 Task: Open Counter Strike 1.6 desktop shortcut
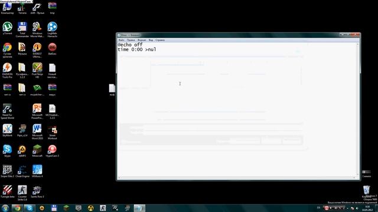(x=22, y=193)
